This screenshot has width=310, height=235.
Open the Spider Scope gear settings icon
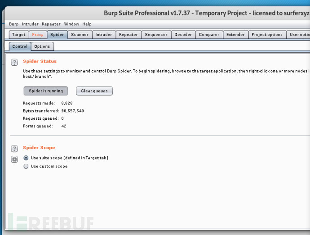pyautogui.click(x=14, y=159)
